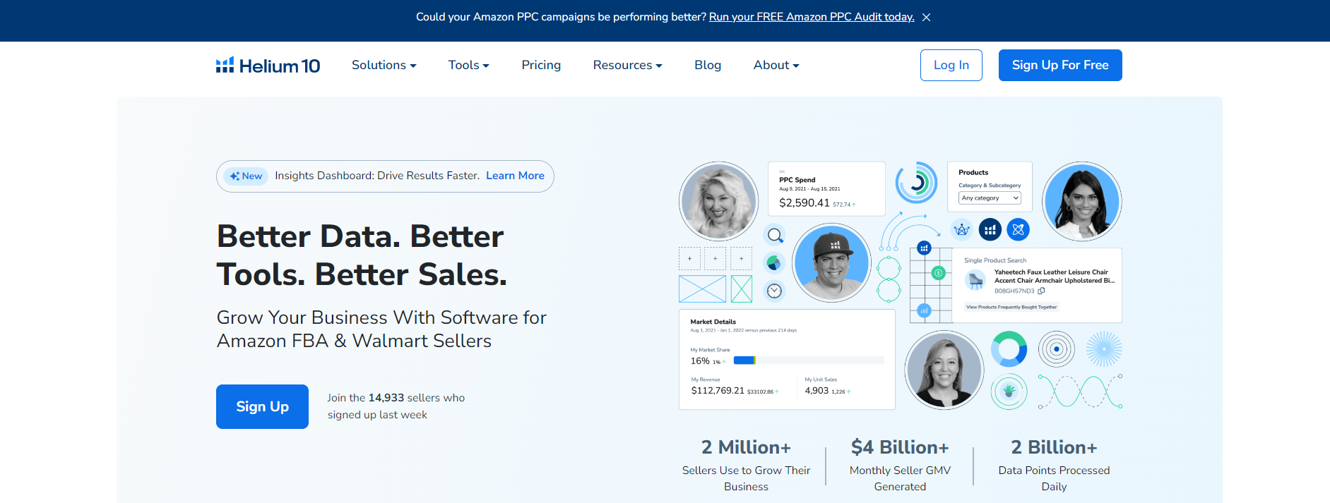Image resolution: width=1330 pixels, height=503 pixels.
Task: Click the Log In button
Action: point(951,65)
